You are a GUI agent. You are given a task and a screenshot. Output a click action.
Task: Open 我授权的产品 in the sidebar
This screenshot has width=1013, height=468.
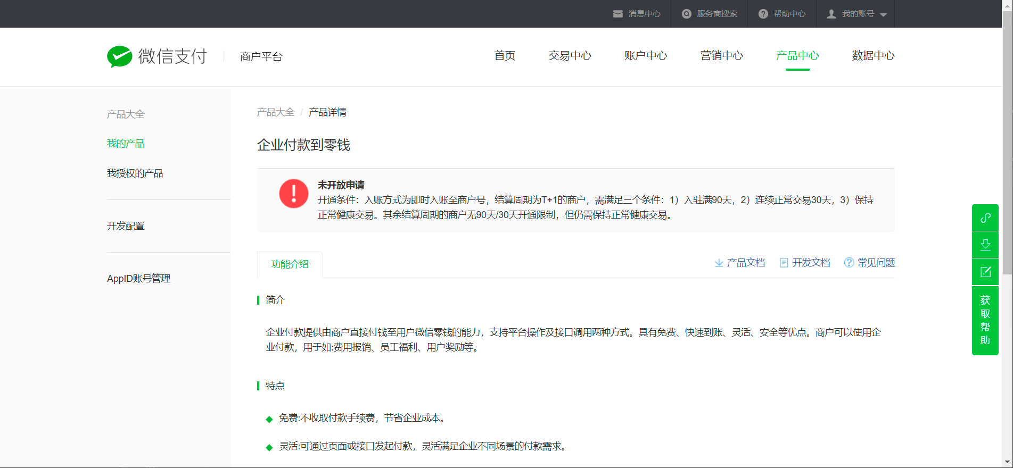tap(135, 173)
